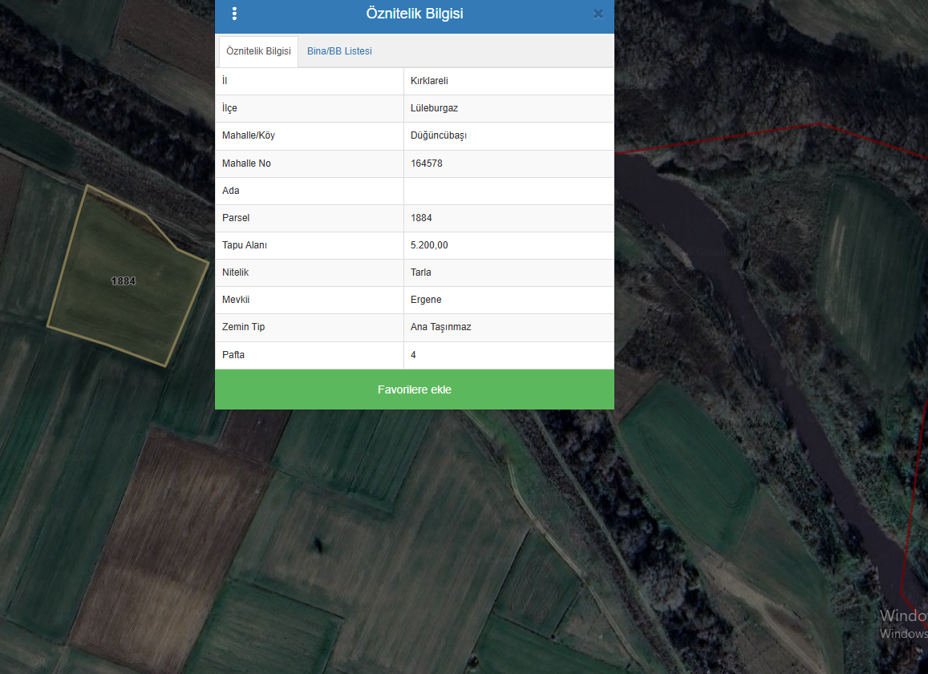The width and height of the screenshot is (928, 674).
Task: Switch to the Bina/BB Listesi tab
Action: tap(339, 51)
